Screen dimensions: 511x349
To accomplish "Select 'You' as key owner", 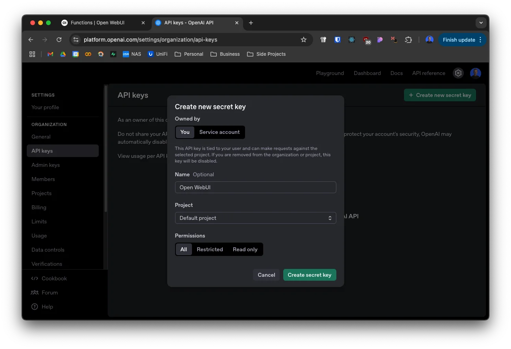I will click(x=185, y=132).
